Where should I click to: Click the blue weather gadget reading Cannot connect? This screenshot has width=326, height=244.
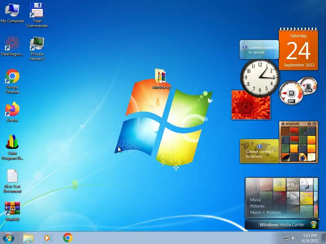[x=259, y=50]
